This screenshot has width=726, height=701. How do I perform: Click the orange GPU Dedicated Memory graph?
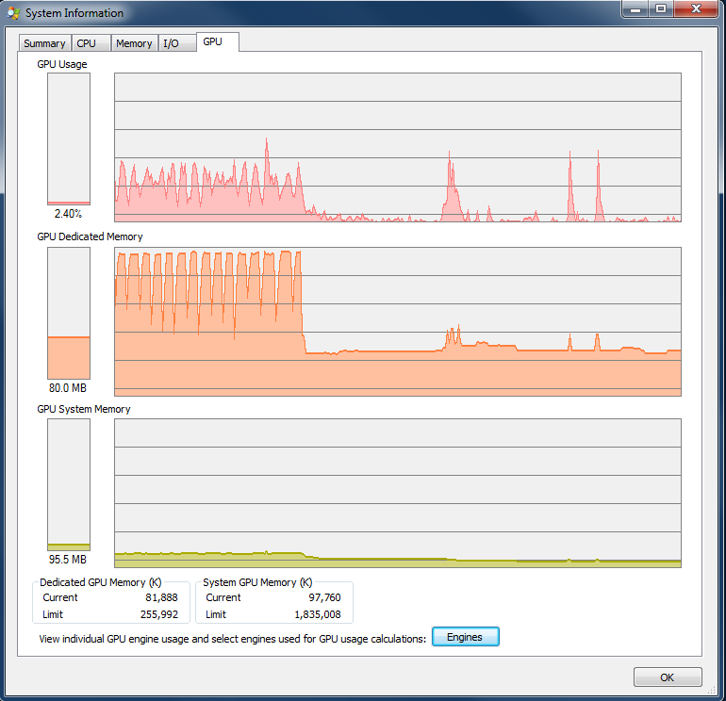click(397, 320)
